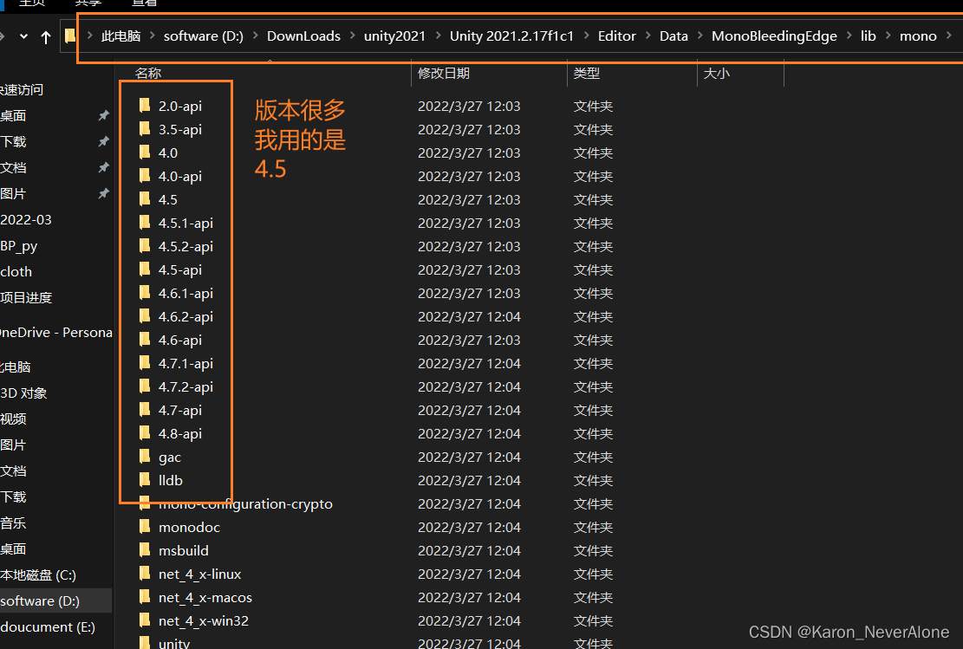Navigate to Unity 2021.2.17f1c1 via breadcrumb
The image size is (963, 649).
click(x=511, y=36)
